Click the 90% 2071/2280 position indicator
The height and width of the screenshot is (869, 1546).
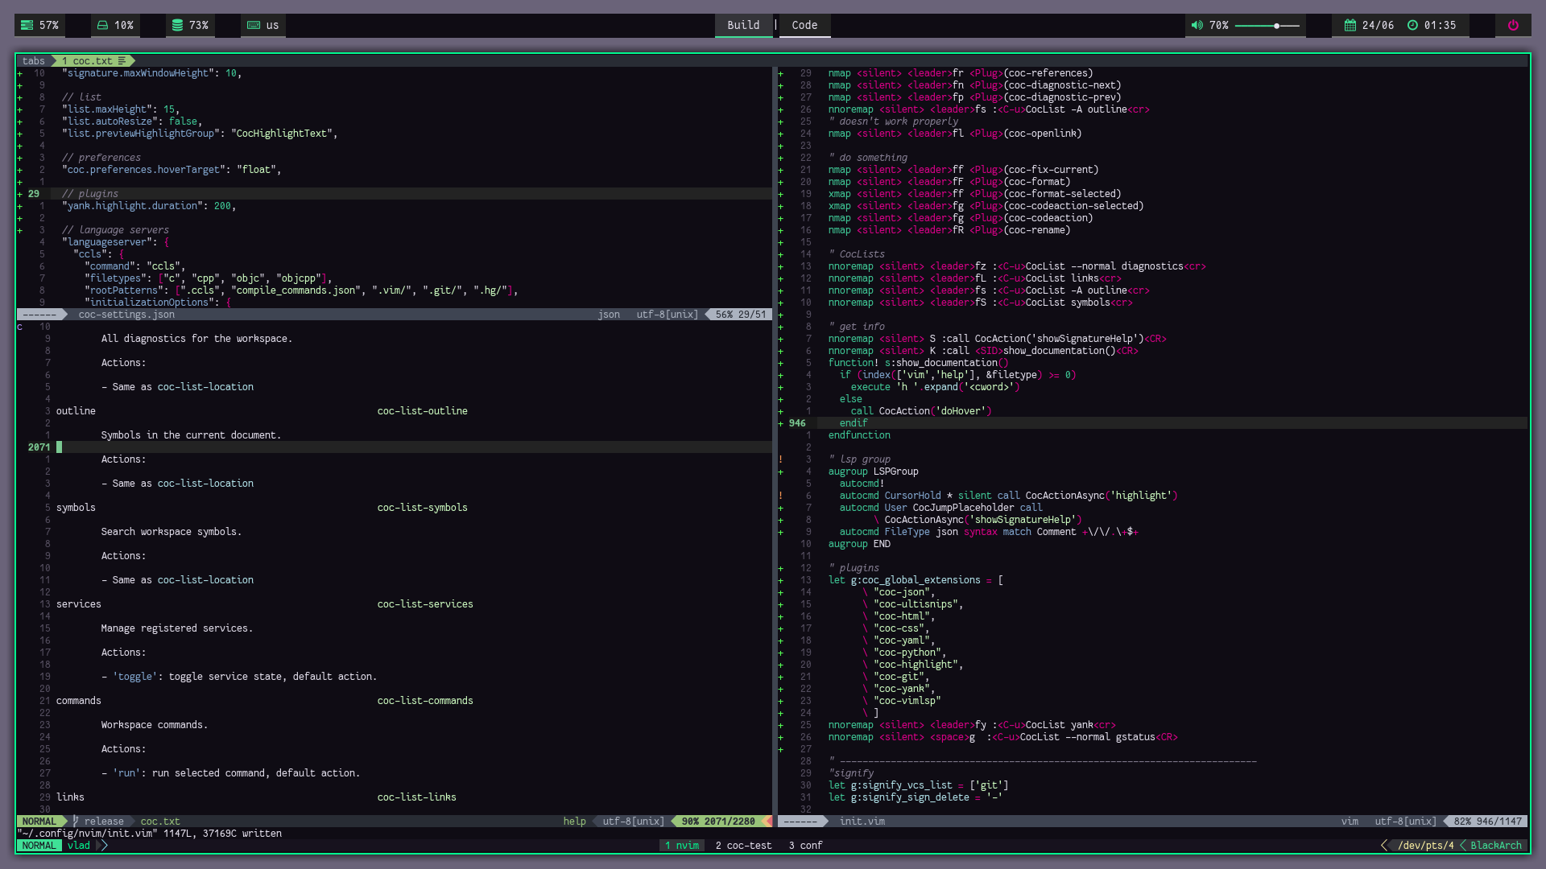718,822
